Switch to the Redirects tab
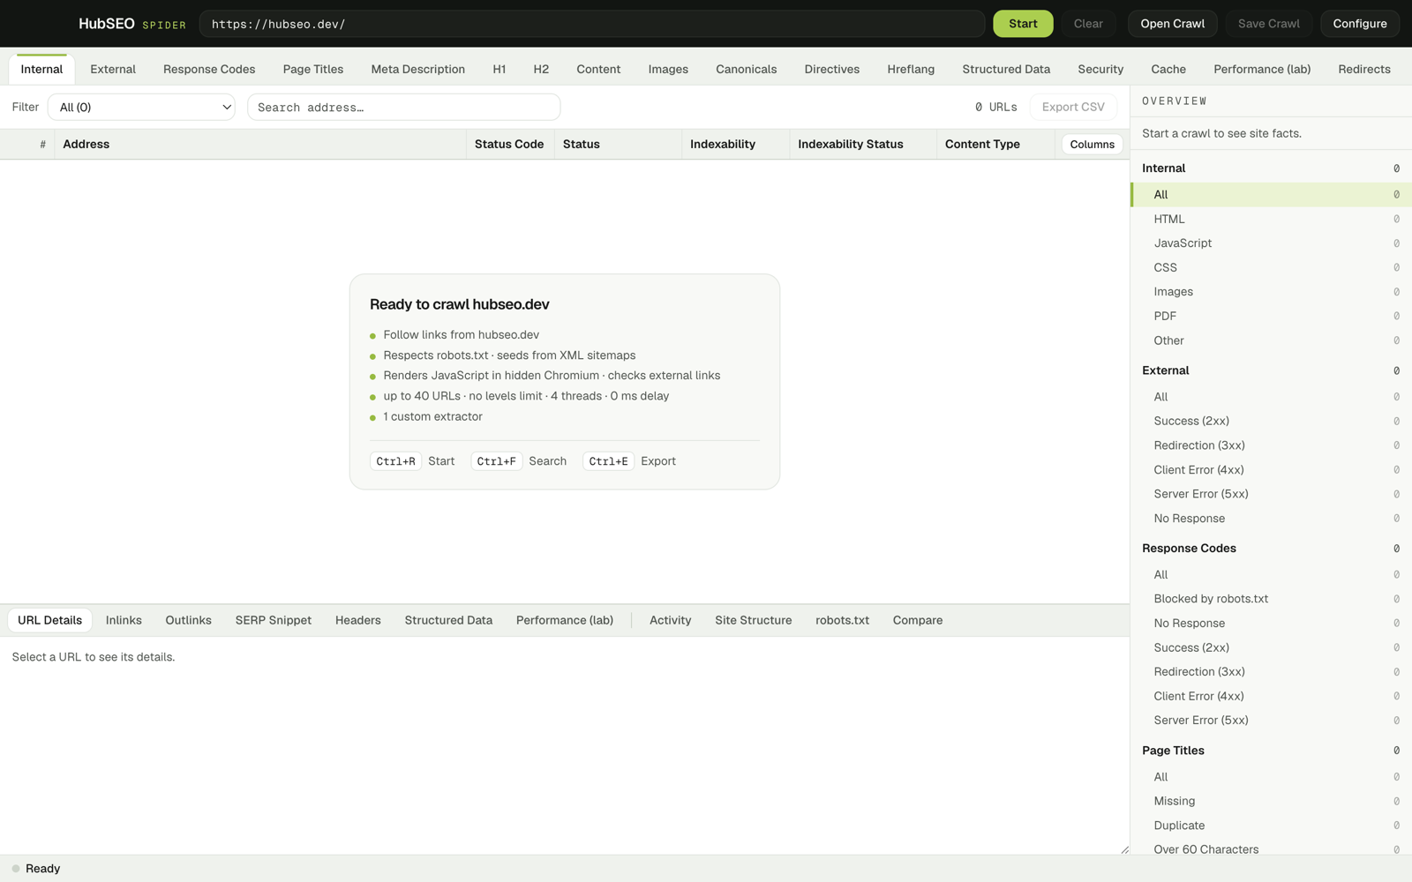Image resolution: width=1412 pixels, height=882 pixels. [1363, 69]
